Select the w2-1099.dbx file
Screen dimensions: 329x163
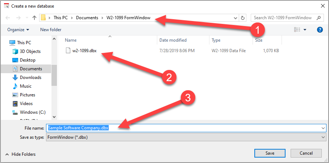pyautogui.click(x=84, y=51)
